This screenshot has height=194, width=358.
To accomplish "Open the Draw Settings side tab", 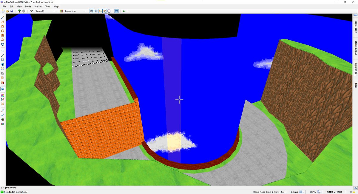I will coord(356,48).
